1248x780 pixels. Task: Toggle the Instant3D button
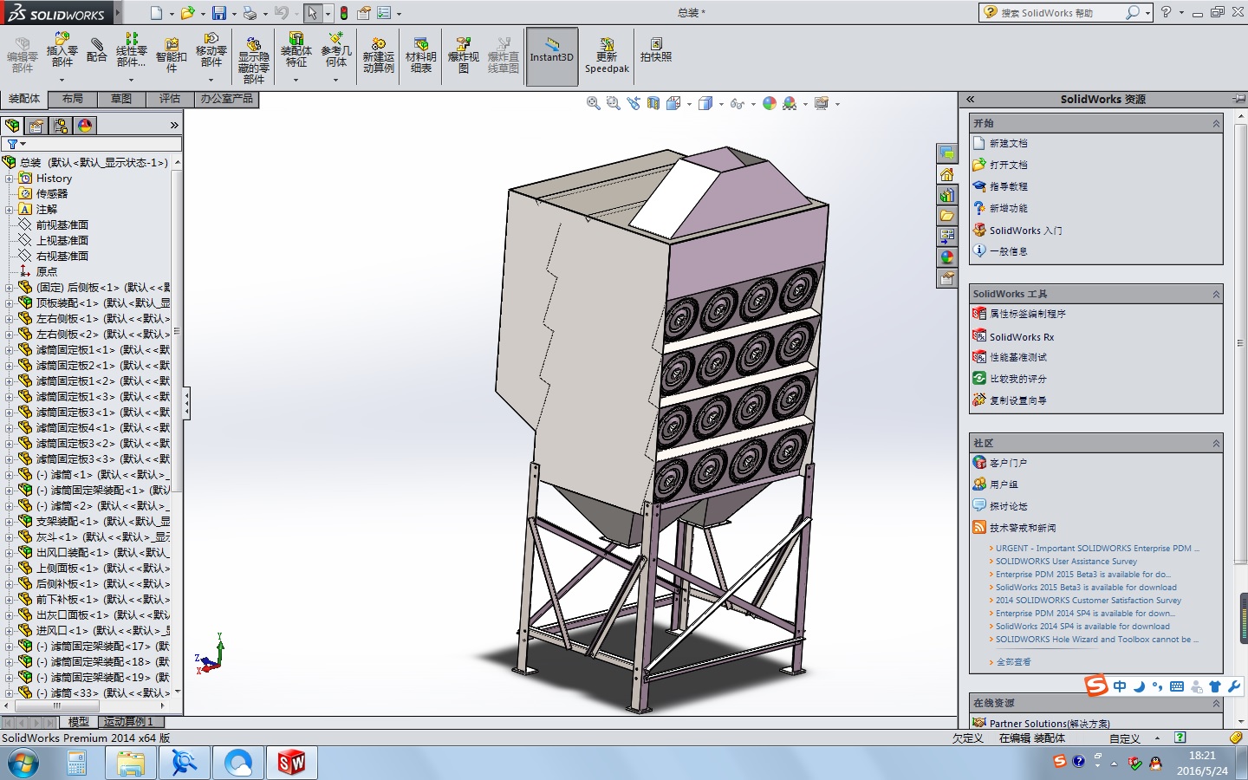click(x=552, y=56)
